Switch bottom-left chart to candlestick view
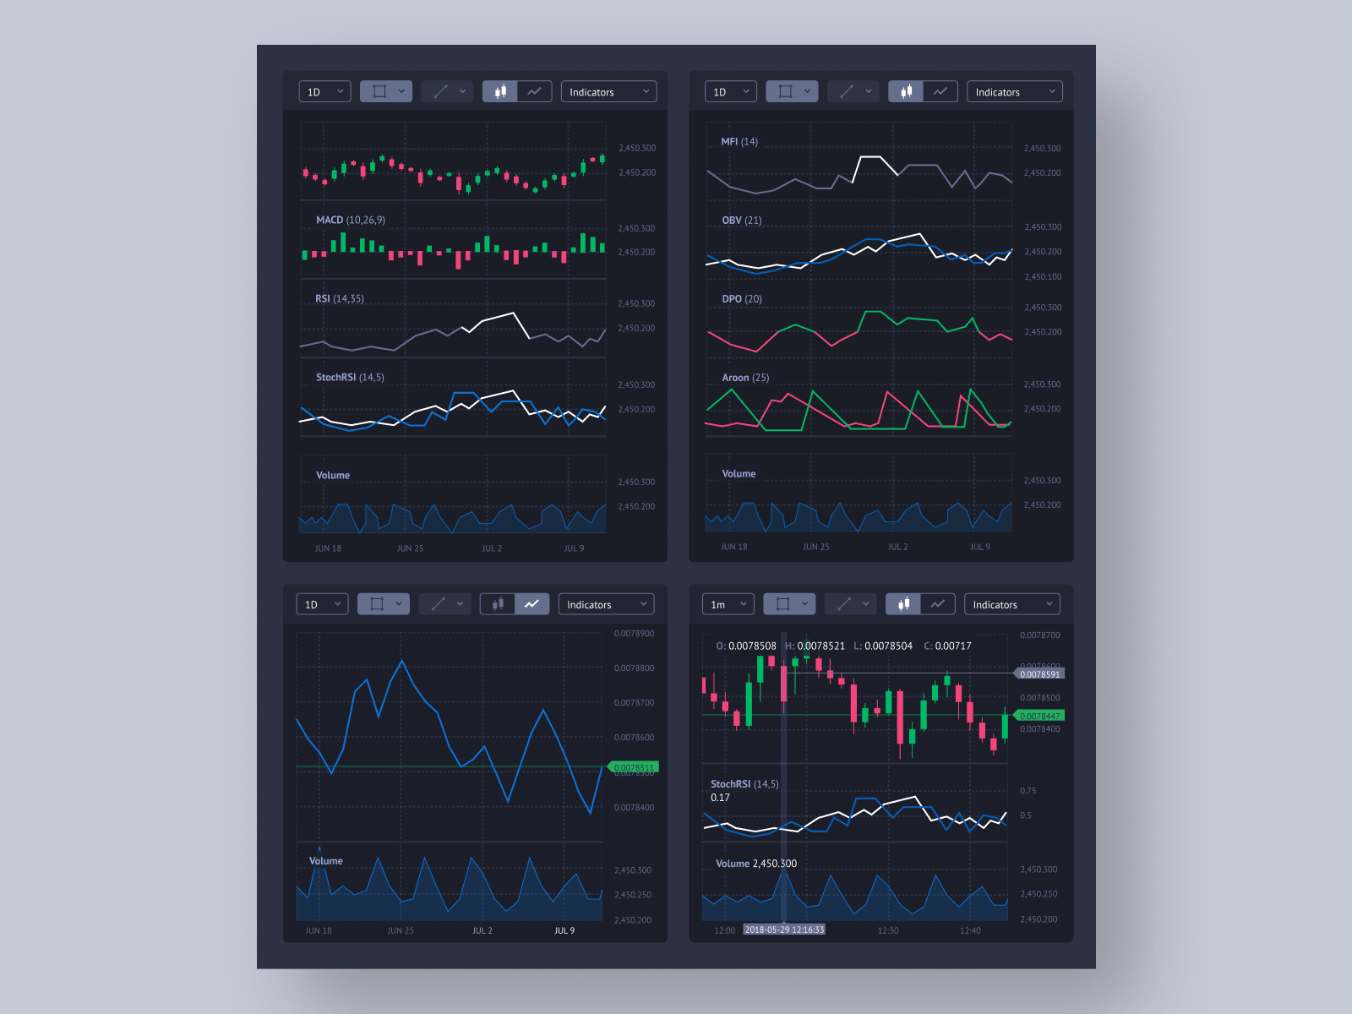 click(x=497, y=604)
